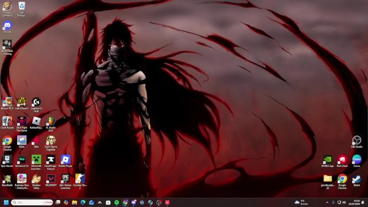Open FL Studio 2025 shortcut

(51, 124)
